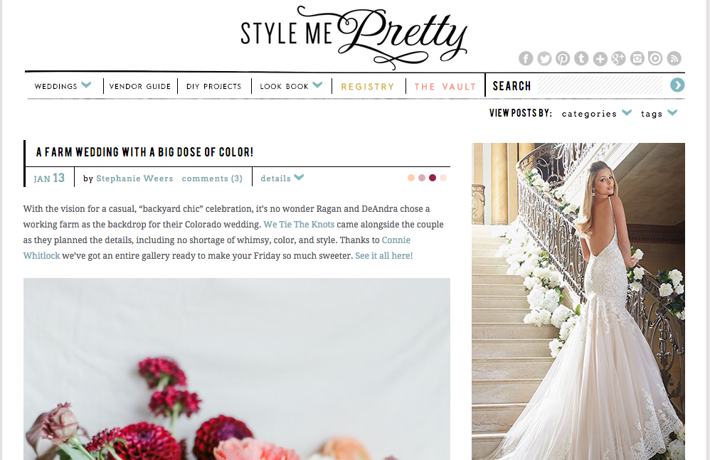Open the Registry menu item
This screenshot has width=710, height=460.
tap(368, 87)
